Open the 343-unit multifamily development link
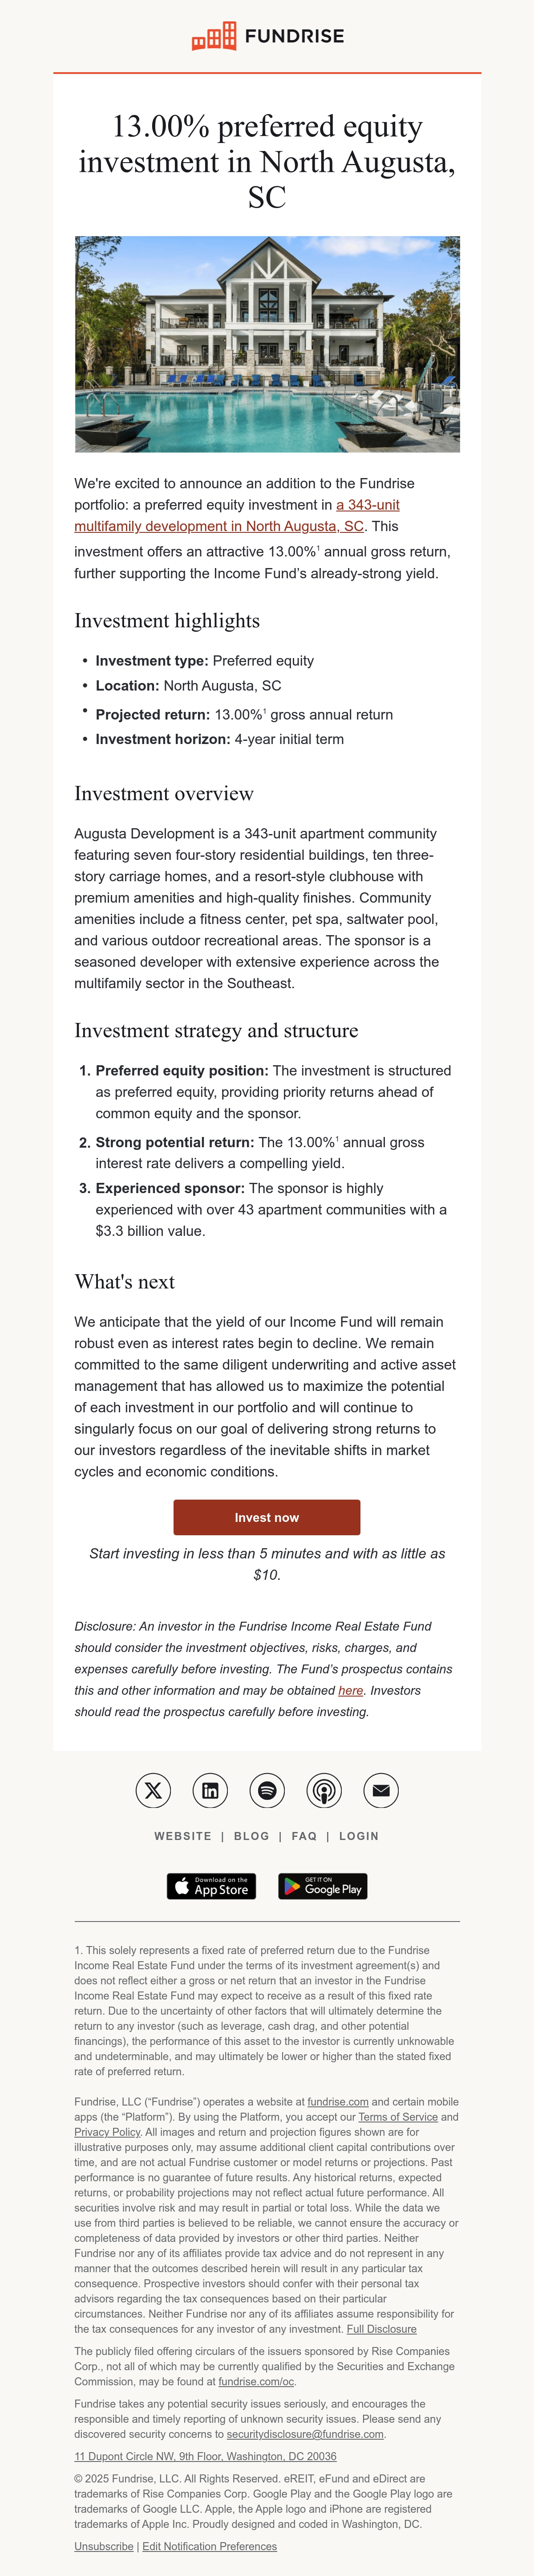This screenshot has width=534, height=2576. [x=237, y=515]
